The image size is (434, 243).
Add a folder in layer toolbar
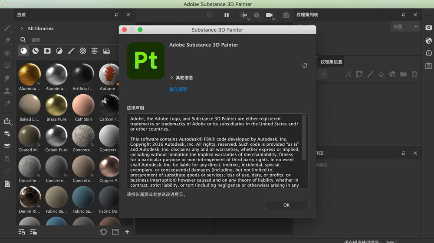(x=404, y=74)
